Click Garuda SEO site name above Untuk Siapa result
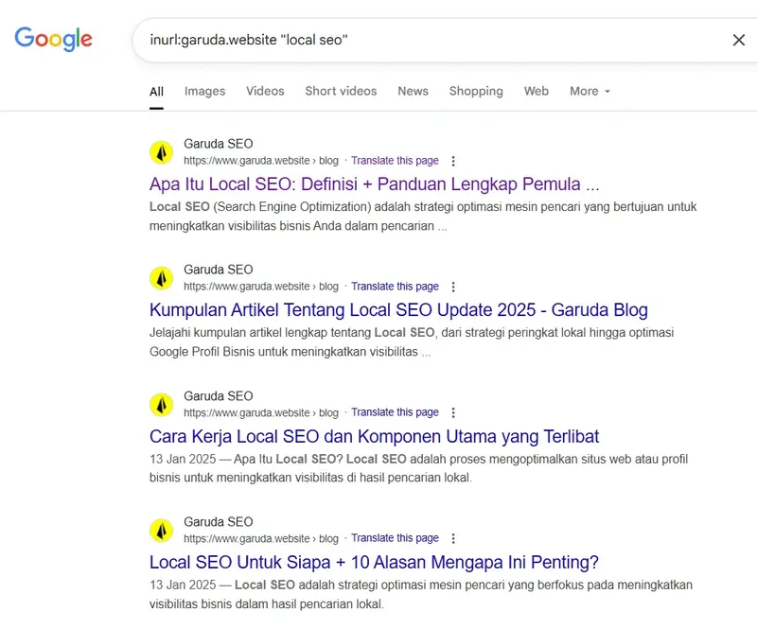 219,522
